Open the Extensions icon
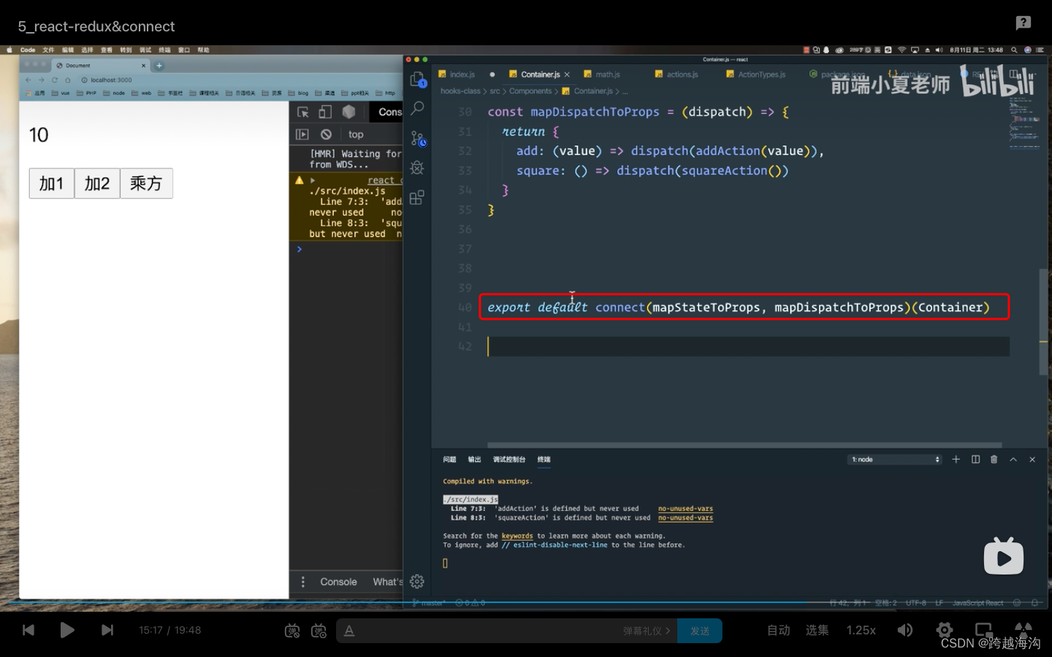 pyautogui.click(x=417, y=198)
